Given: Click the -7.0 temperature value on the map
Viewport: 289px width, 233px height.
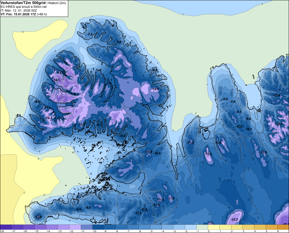Looking at the screenshot, I should (90, 34).
